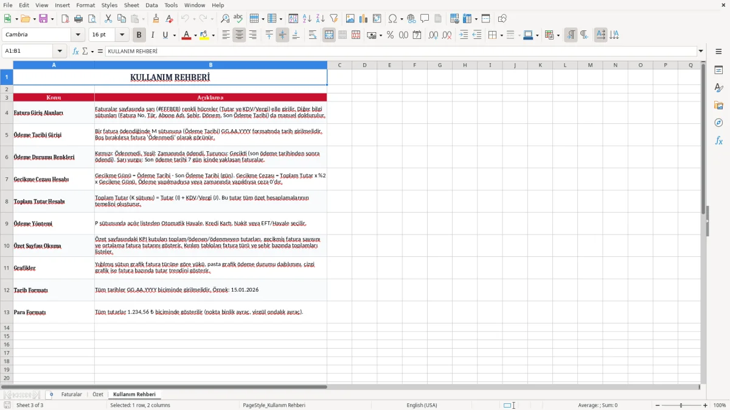
Task: Select row 7 header
Action: click(7, 179)
